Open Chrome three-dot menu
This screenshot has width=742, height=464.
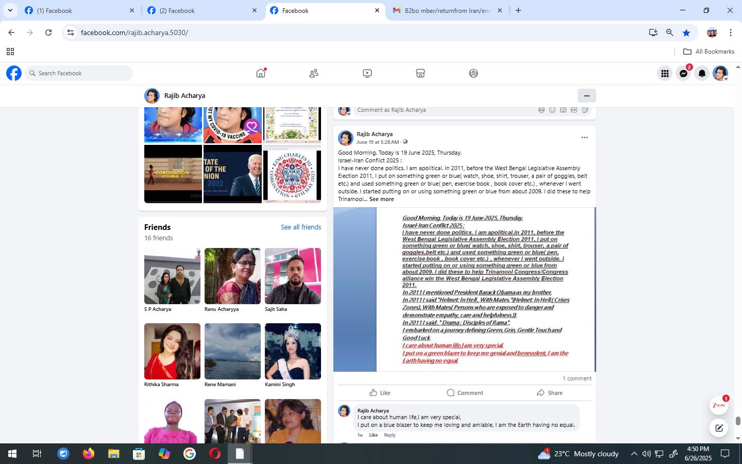click(x=731, y=32)
